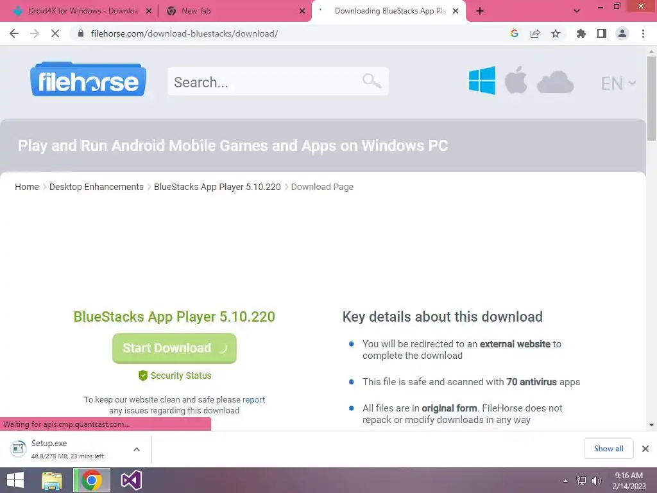The height and width of the screenshot is (493, 657).
Task: Close the Downloading BlueStacks tab
Action: [456, 12]
